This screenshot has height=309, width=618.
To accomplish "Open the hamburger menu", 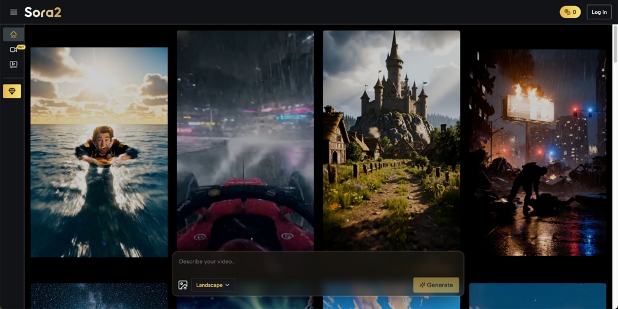I will 13,12.
